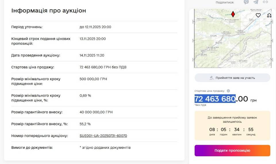Click the countdown timer days value

pos(212,130)
